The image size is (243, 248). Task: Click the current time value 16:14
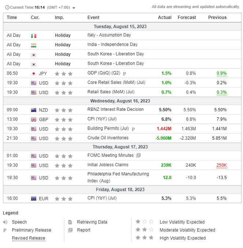tap(40, 7)
